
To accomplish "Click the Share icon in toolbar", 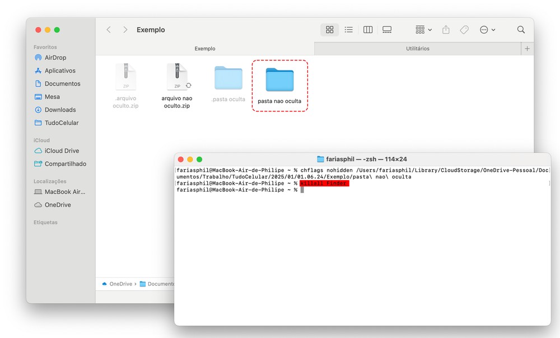I will [x=446, y=30].
